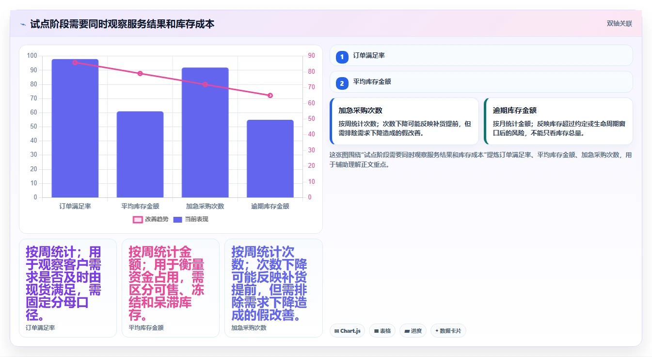This screenshot has height=357, width=652.
Task: Click the pink 改善趋势 legend swatch
Action: (138, 220)
